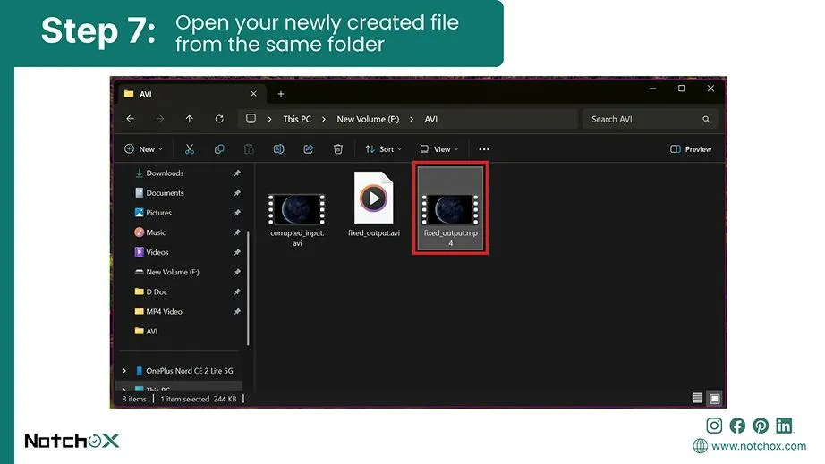Screen dimensions: 825x464
Task: Open D Doc folder in sidebar
Action: pos(150,291)
